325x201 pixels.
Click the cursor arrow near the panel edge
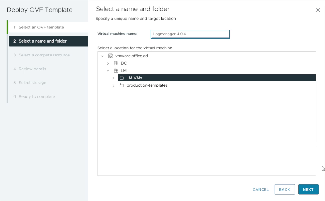(323, 168)
